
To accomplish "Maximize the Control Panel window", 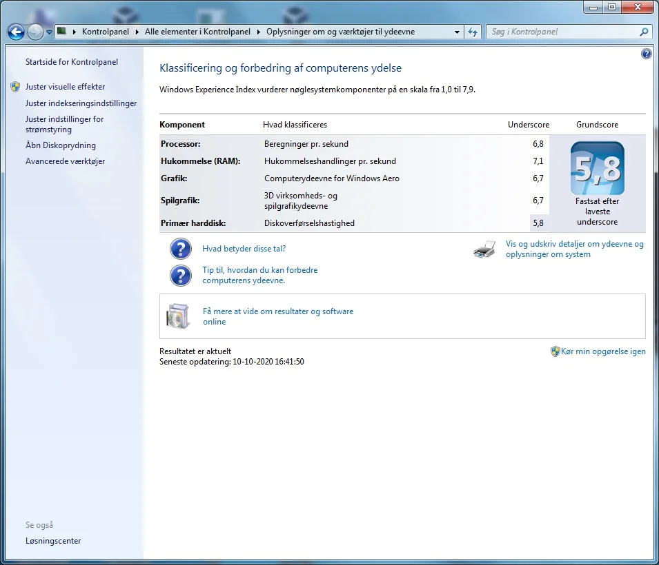I will point(612,7).
